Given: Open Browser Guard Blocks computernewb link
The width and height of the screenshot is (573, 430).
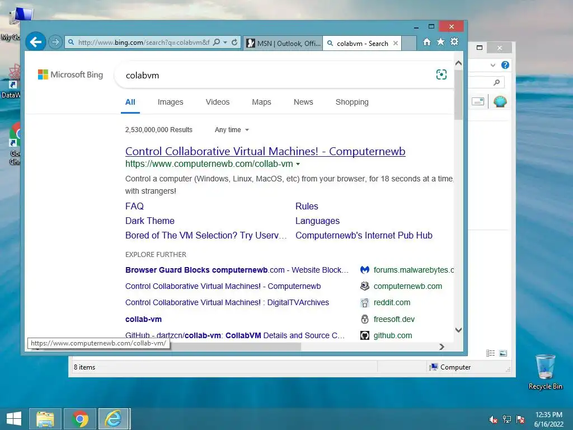Looking at the screenshot, I should pyautogui.click(x=237, y=270).
